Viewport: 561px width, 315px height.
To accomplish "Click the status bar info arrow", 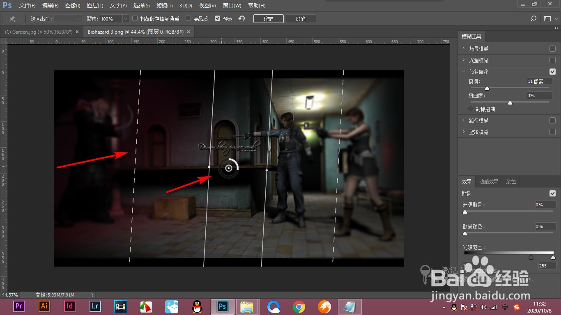I will tap(92, 295).
